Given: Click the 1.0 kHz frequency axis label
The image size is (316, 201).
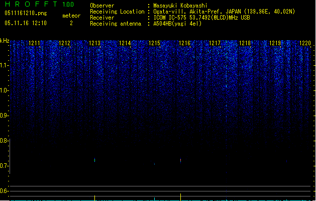Looking at the screenshot, I should (x=4, y=90).
